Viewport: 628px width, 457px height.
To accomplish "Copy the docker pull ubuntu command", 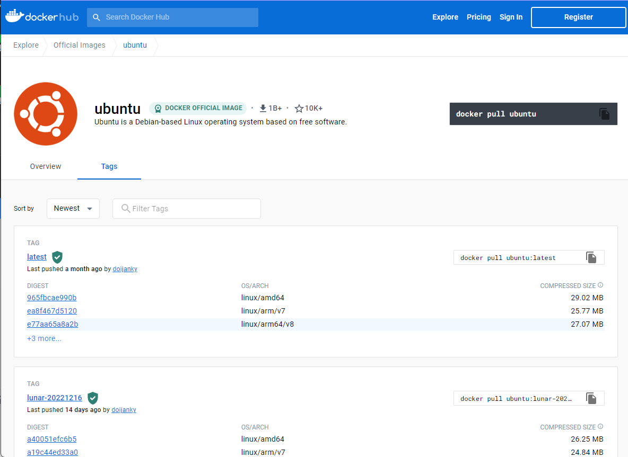I will coord(604,114).
